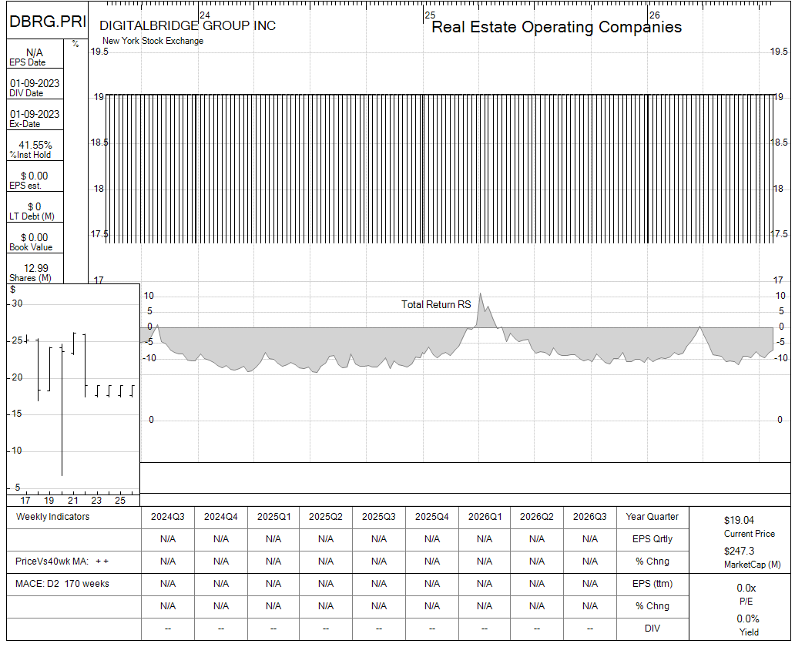795x647 pixels.
Task: Select the 2024Q3 column header
Action: coord(168,517)
